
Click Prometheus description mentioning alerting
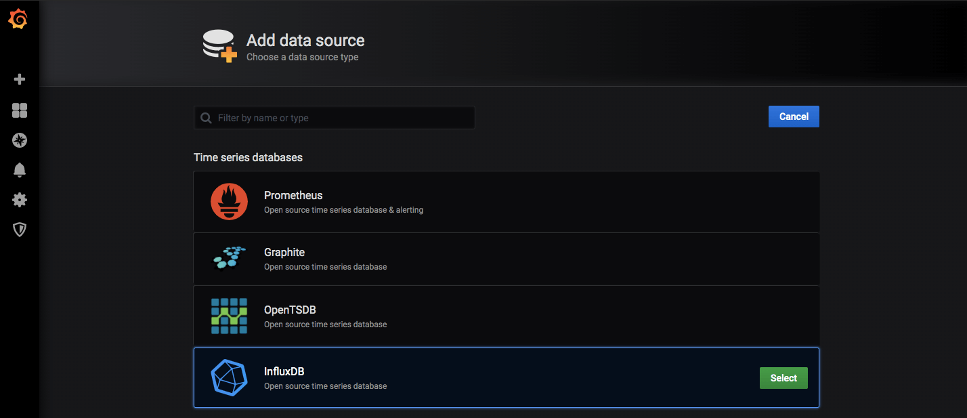[x=343, y=210]
